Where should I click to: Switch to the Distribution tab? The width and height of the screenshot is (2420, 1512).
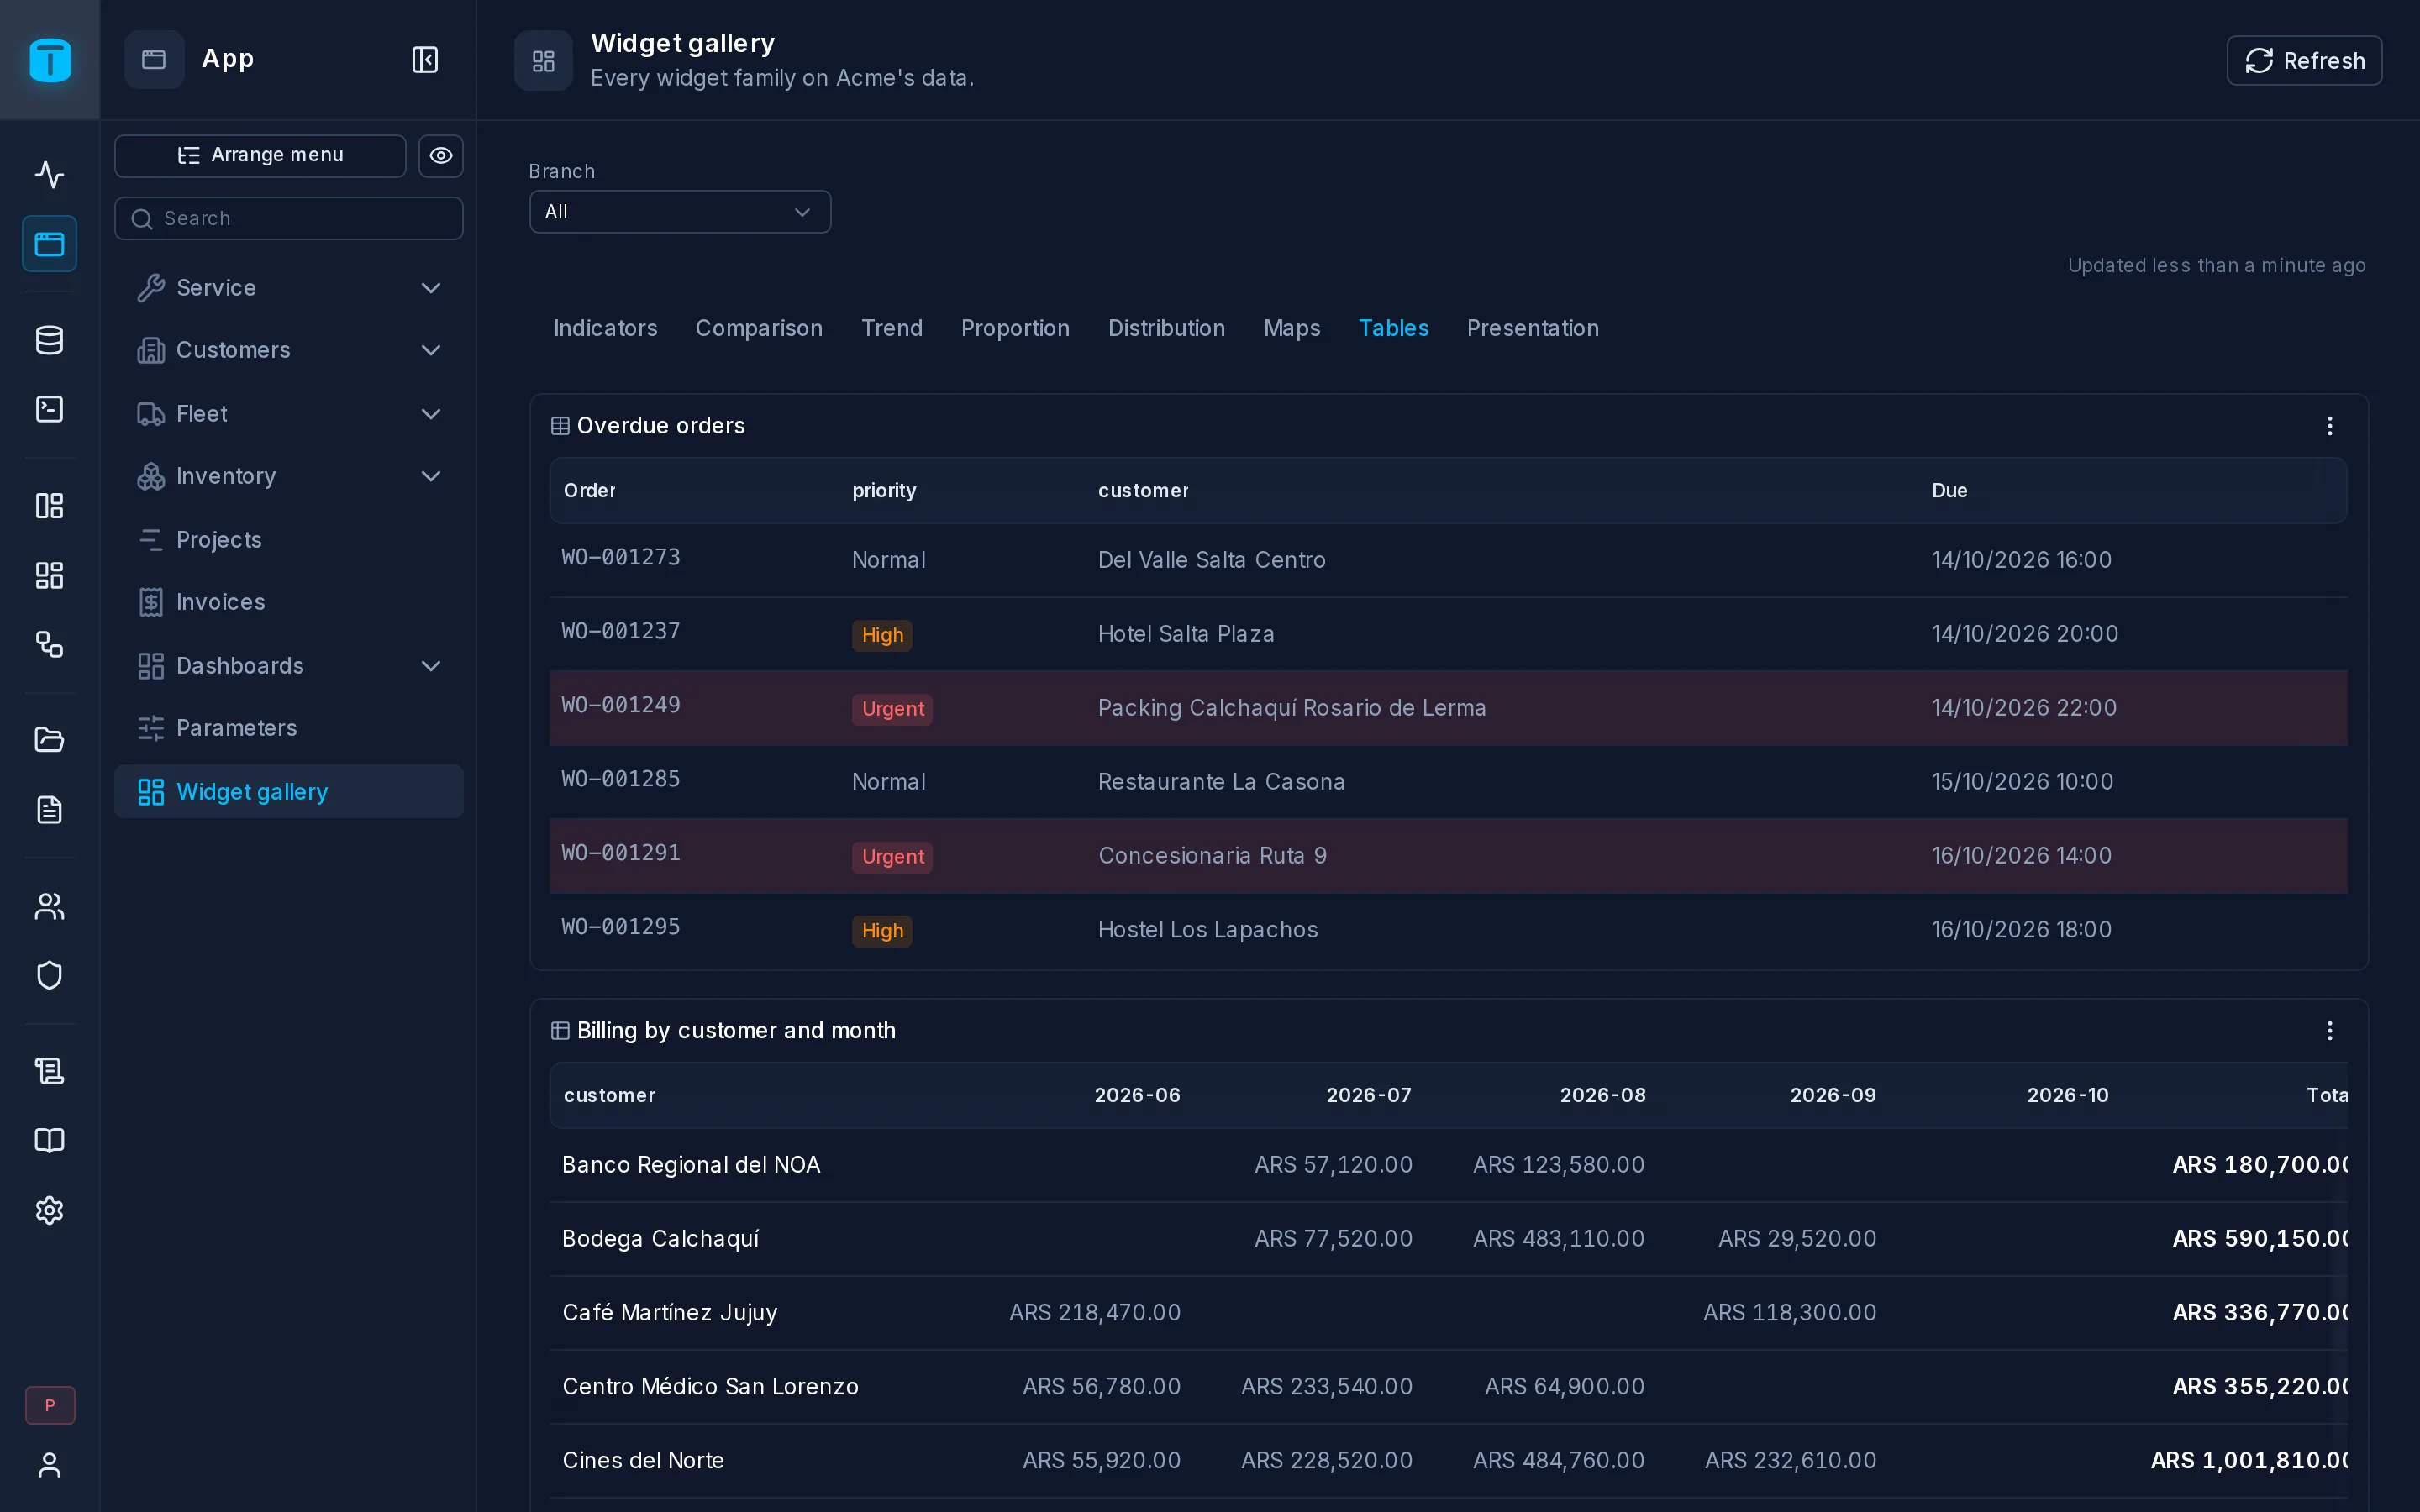tap(1166, 328)
